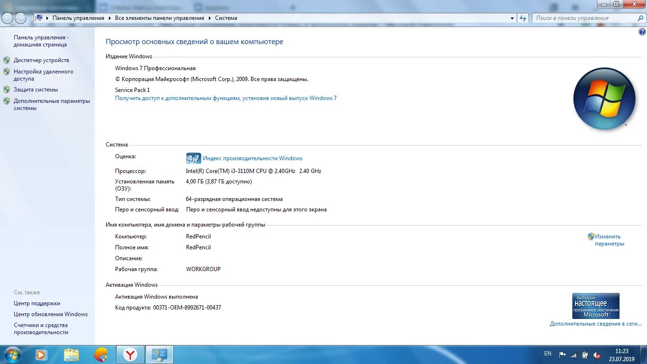Expand the arrow after Панель управления breadcrumb
This screenshot has width=647, height=364.
(x=110, y=18)
